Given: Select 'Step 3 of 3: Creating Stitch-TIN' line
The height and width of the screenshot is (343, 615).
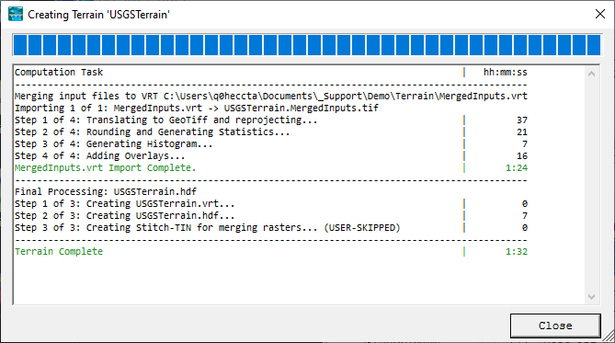Looking at the screenshot, I should (x=207, y=228).
